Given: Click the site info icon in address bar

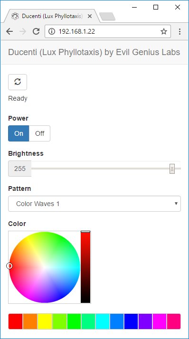Looking at the screenshot, I should (51, 31).
